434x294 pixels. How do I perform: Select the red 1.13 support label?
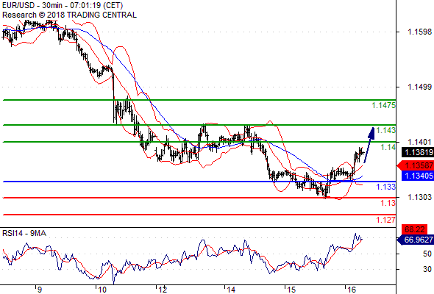[388, 203]
